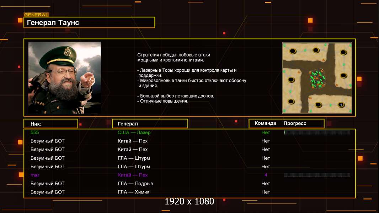The height and width of the screenshot is (213, 379).
Task: Click the start position marker numbered 1
Action: (341, 105)
